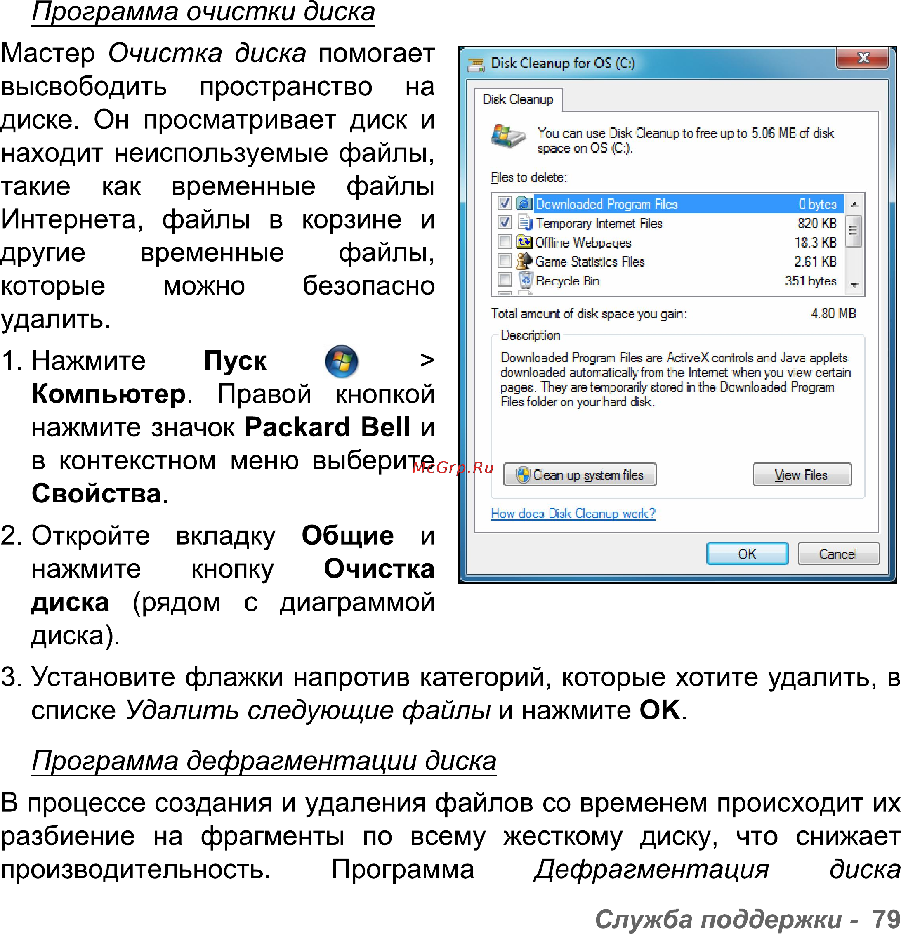Click the View Files button

tap(802, 475)
